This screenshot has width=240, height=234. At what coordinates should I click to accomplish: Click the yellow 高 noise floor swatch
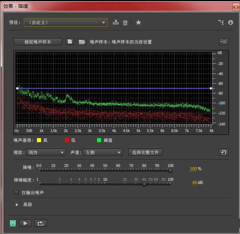point(39,140)
